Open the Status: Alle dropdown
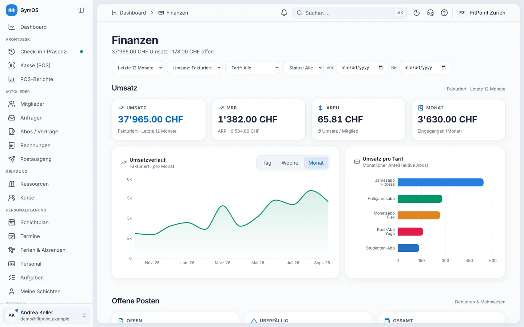 click(x=303, y=68)
